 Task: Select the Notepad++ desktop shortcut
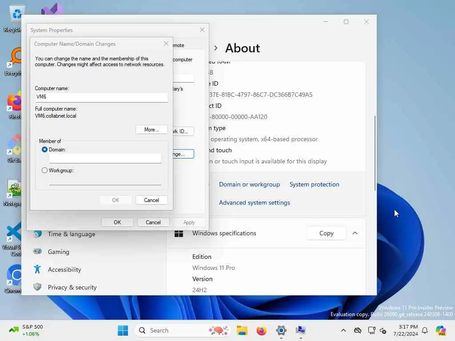pyautogui.click(x=13, y=193)
